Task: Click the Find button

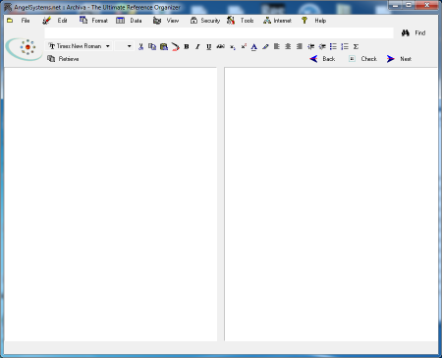Action: 420,32
